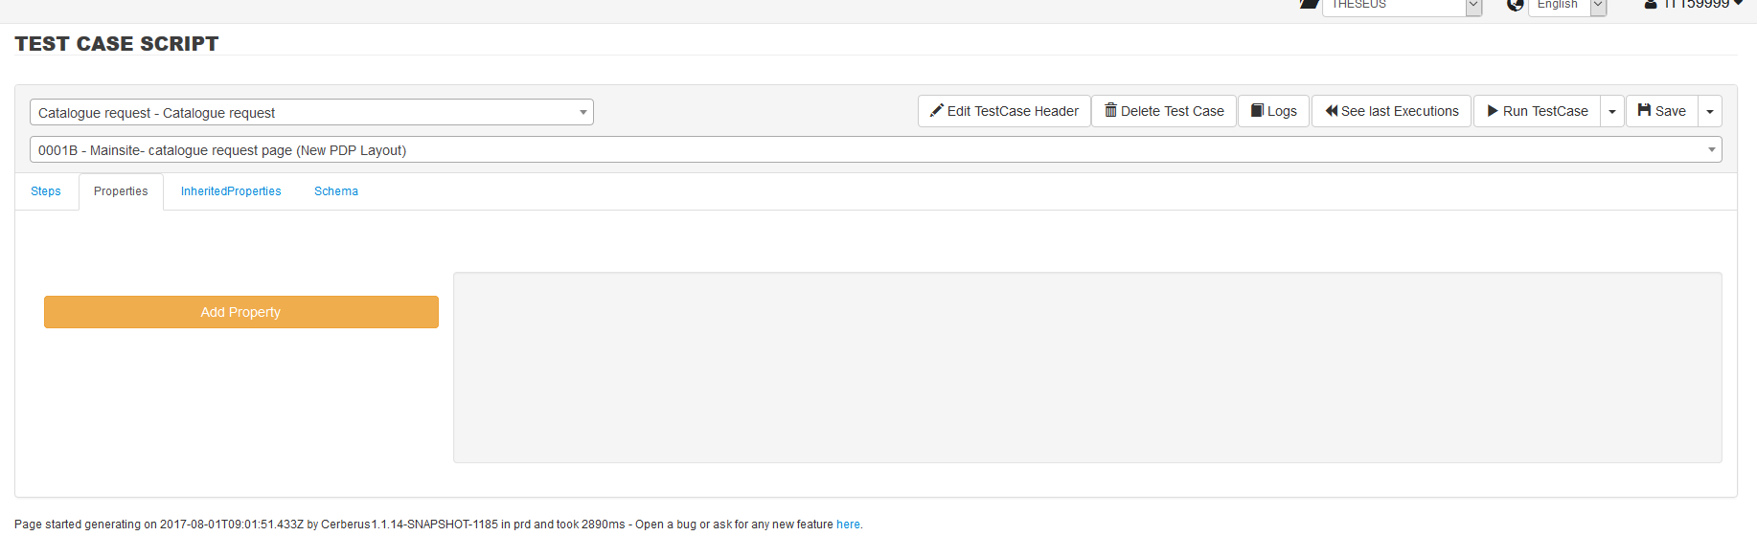The width and height of the screenshot is (1757, 558).
Task: Follow the 'here' bug report link
Action: (x=848, y=525)
